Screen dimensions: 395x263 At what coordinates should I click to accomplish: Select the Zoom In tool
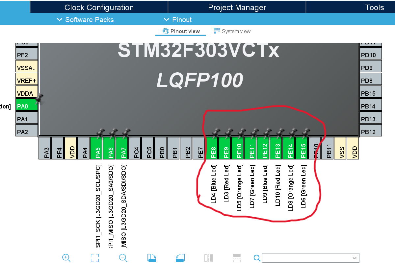pos(66,258)
